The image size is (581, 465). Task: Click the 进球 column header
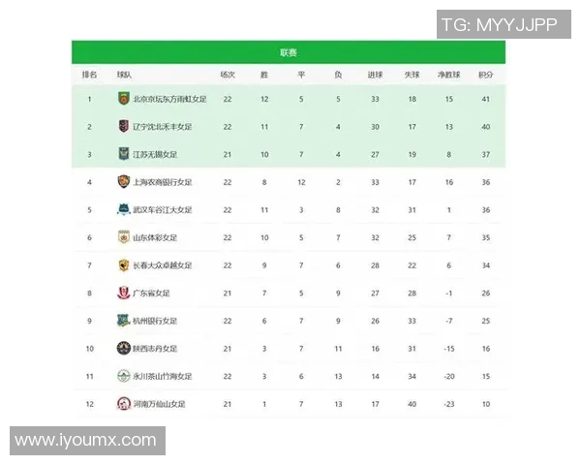tap(375, 74)
